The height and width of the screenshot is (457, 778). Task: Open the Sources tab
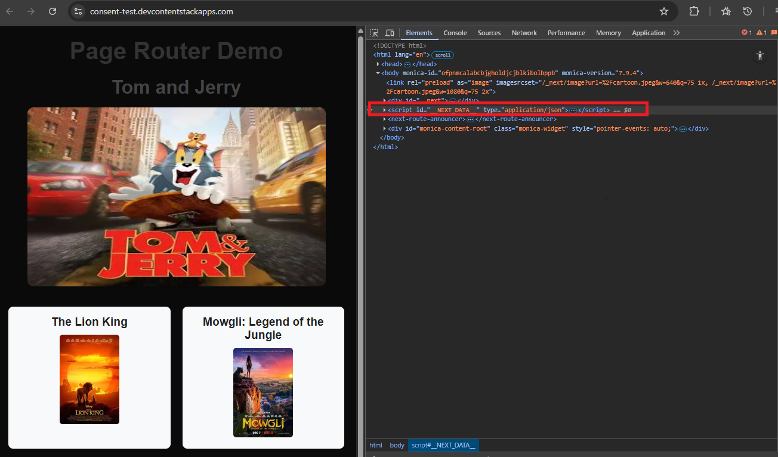(489, 33)
